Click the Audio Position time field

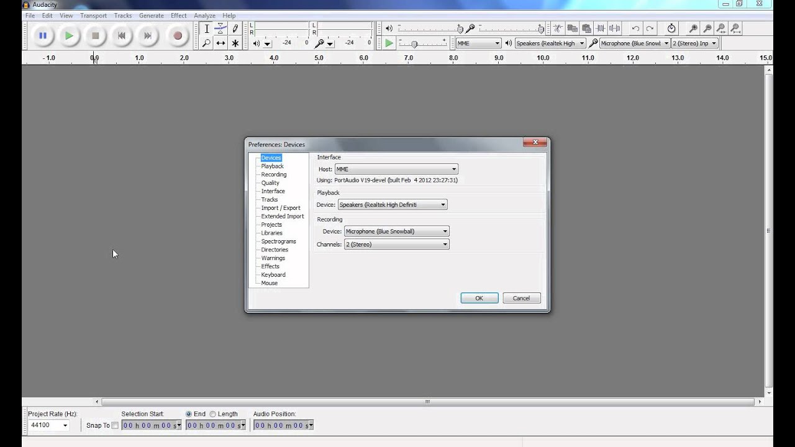[x=283, y=425]
